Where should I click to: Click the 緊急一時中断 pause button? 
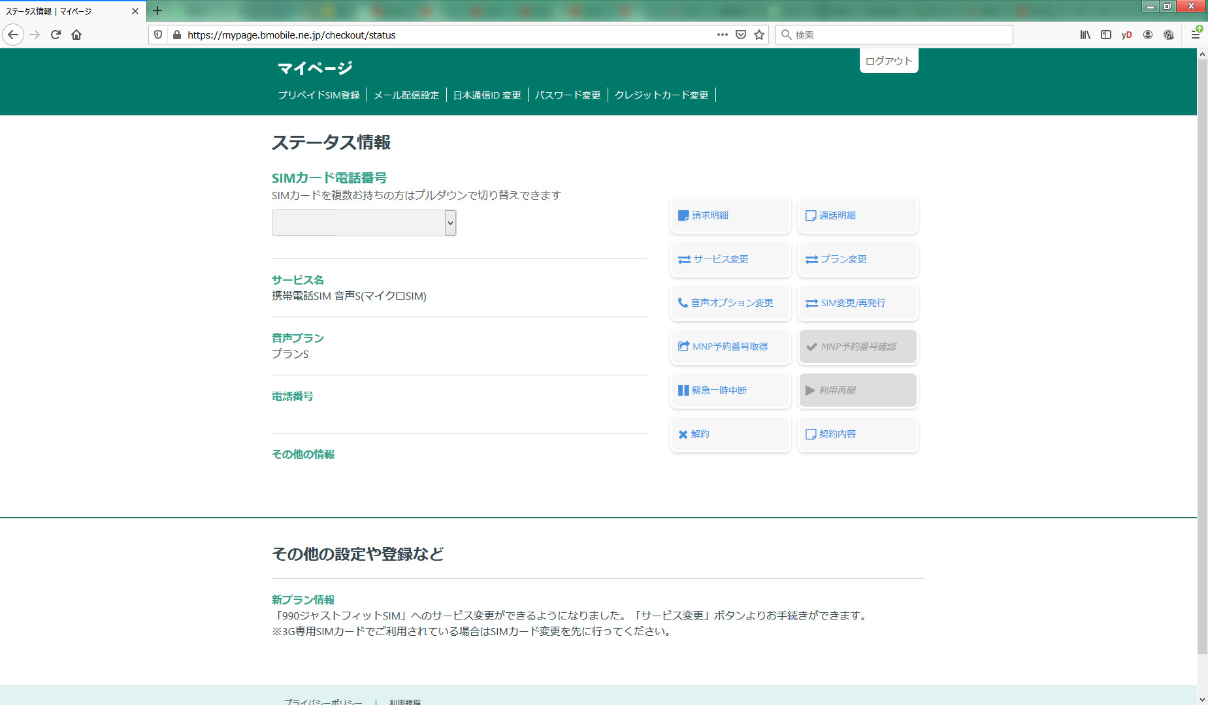[x=730, y=390]
